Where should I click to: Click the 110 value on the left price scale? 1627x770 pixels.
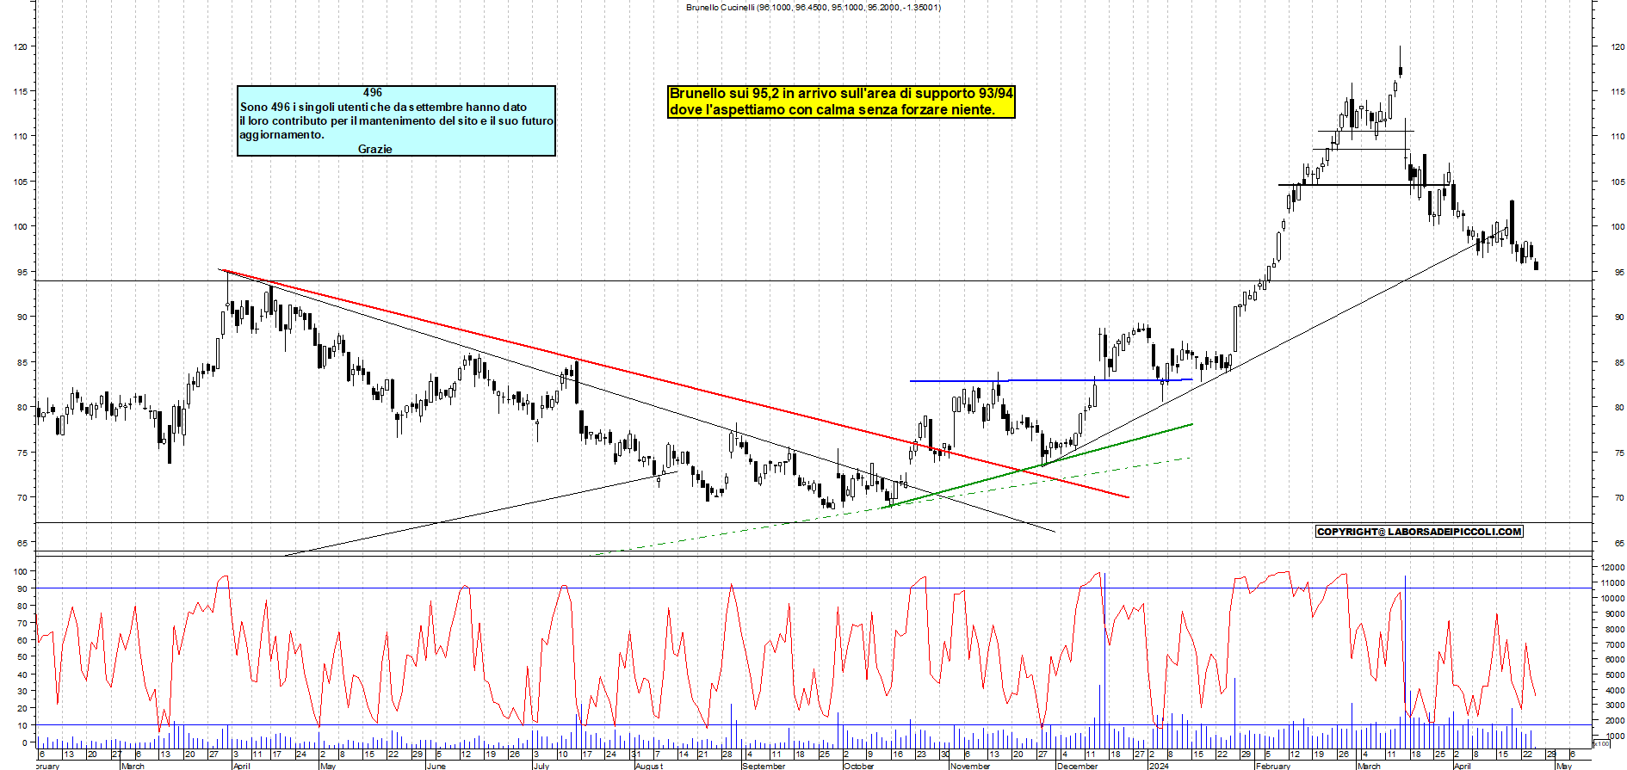coord(21,136)
